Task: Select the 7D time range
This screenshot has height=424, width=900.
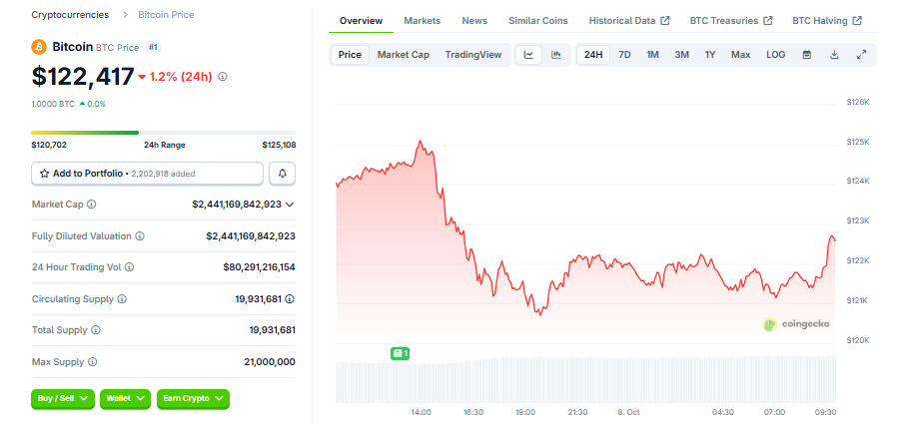Action: 624,55
